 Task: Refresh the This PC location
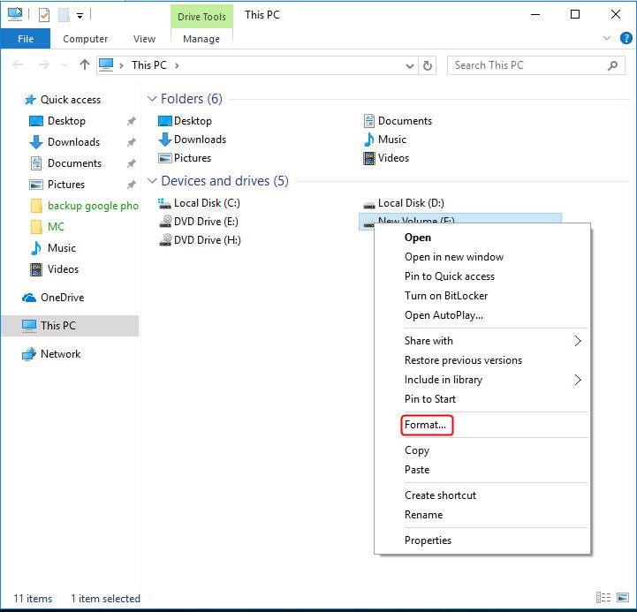[428, 64]
